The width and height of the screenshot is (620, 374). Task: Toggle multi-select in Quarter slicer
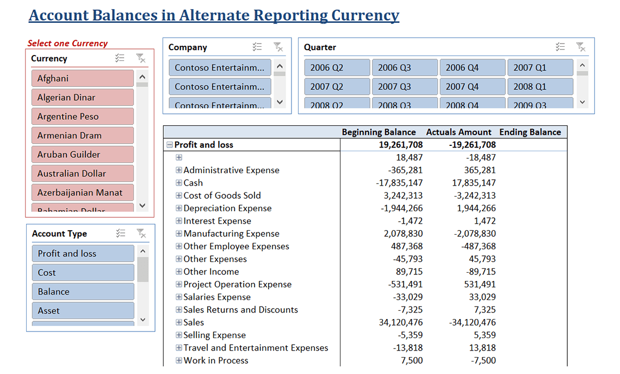click(560, 47)
